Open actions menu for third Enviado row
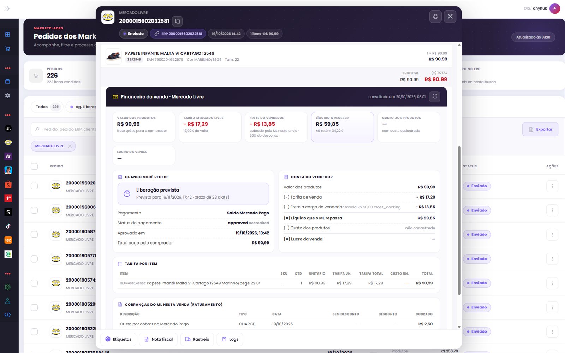565x353 pixels. [x=552, y=235]
